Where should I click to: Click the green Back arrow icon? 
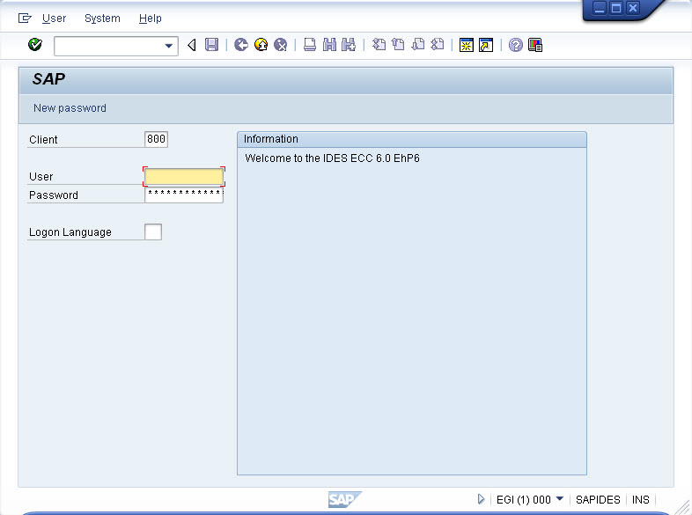pos(241,45)
